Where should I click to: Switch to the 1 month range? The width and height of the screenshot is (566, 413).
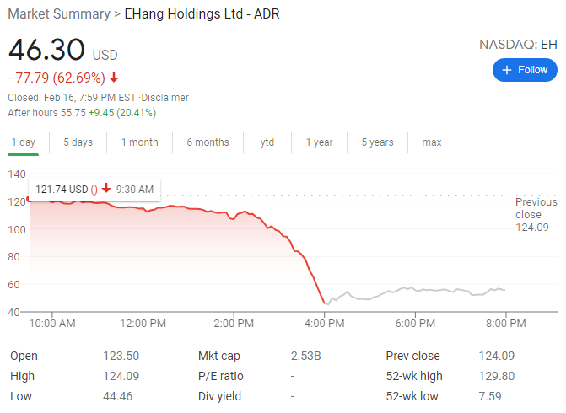[x=139, y=142]
